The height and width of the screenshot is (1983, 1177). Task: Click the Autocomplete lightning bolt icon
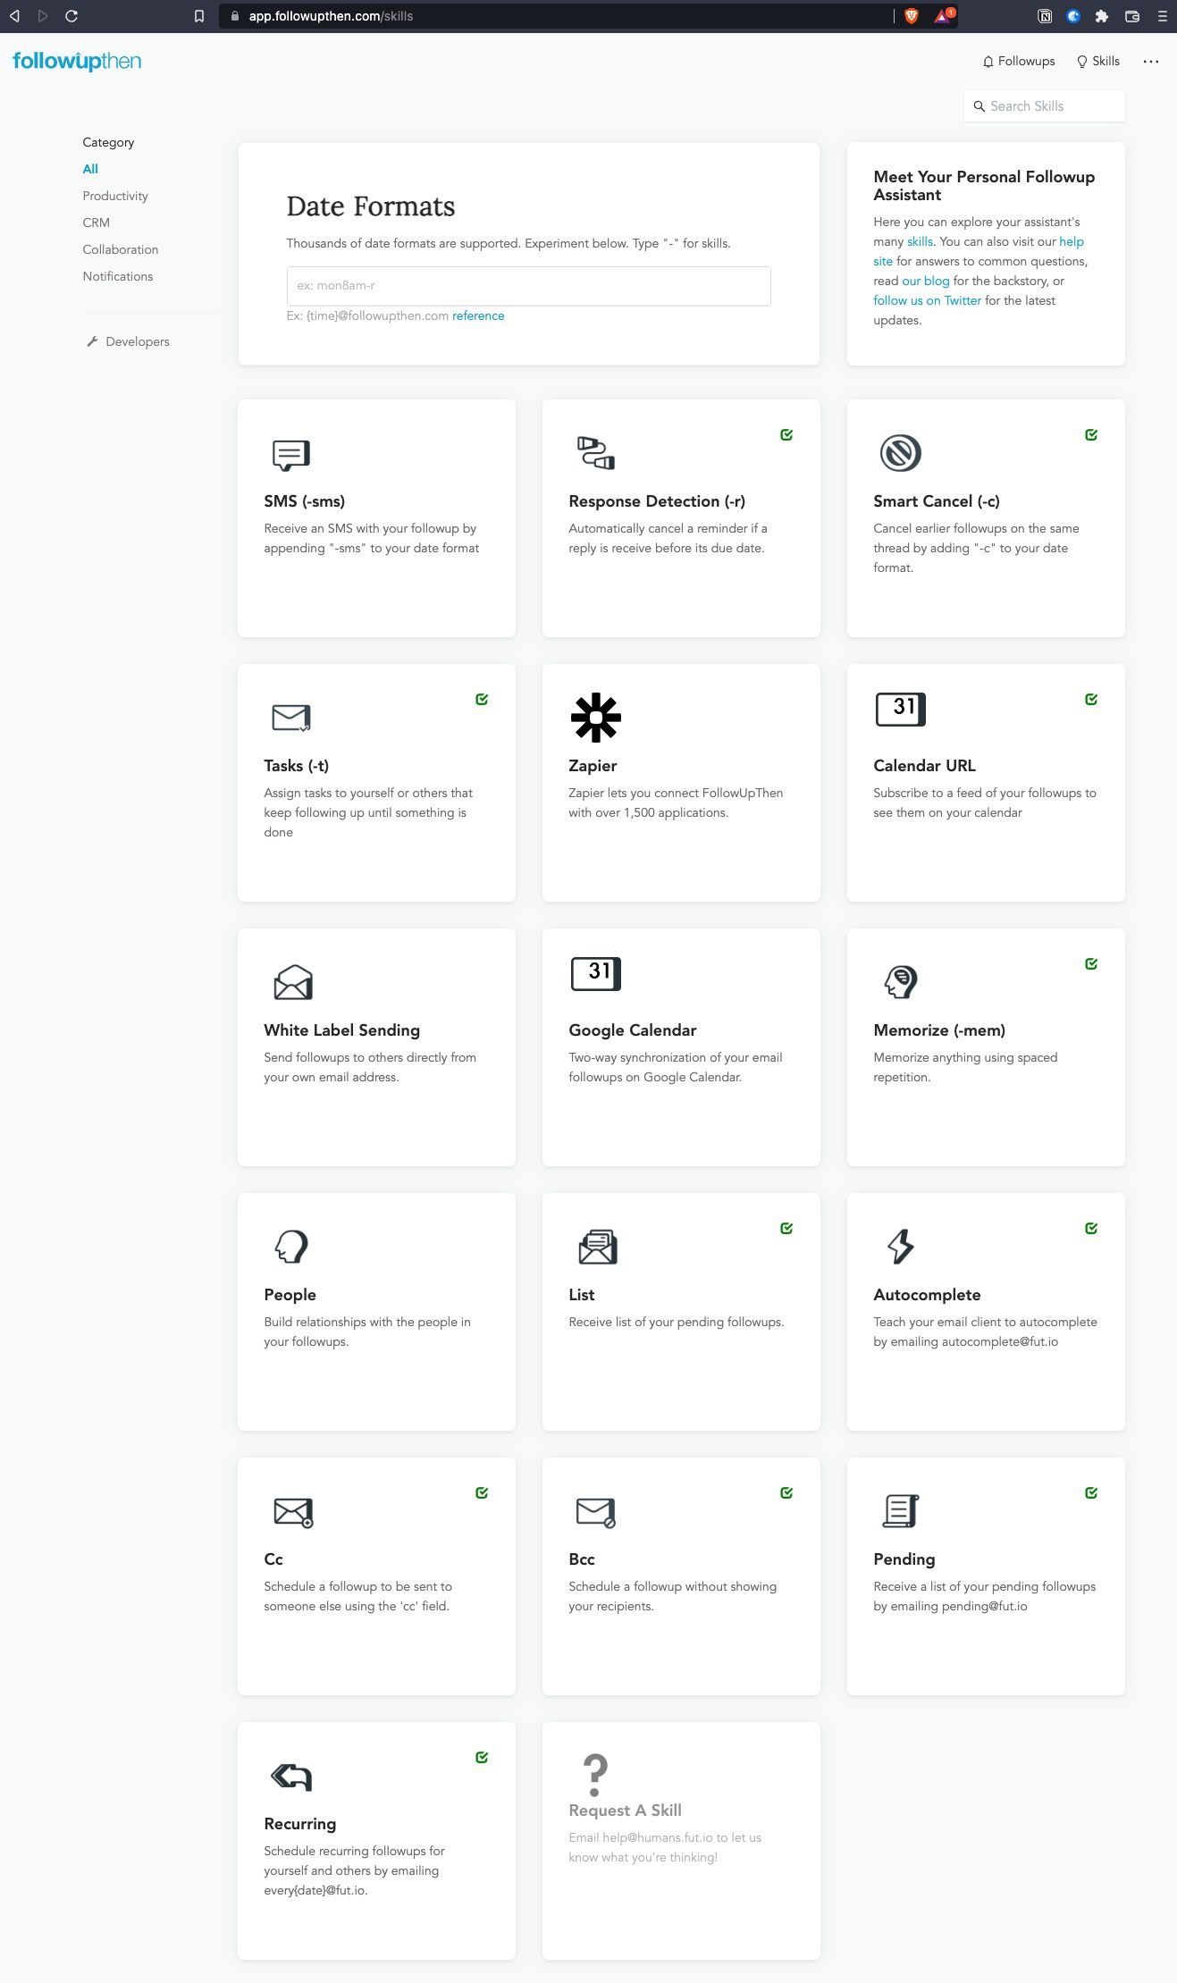(x=900, y=1247)
